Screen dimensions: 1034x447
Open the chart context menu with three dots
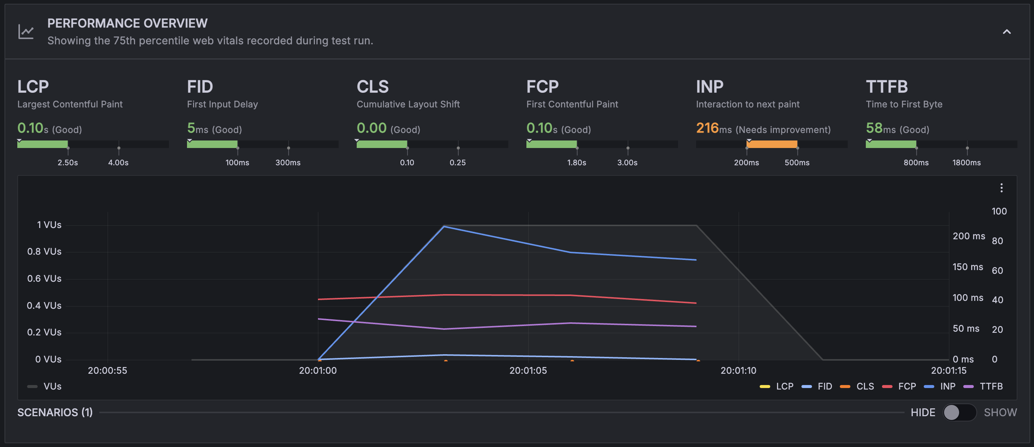(1002, 188)
